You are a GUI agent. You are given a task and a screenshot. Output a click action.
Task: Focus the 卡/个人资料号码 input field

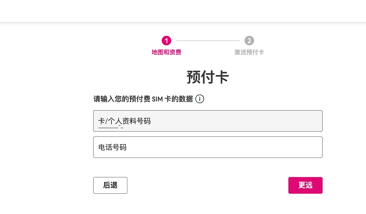(208, 121)
